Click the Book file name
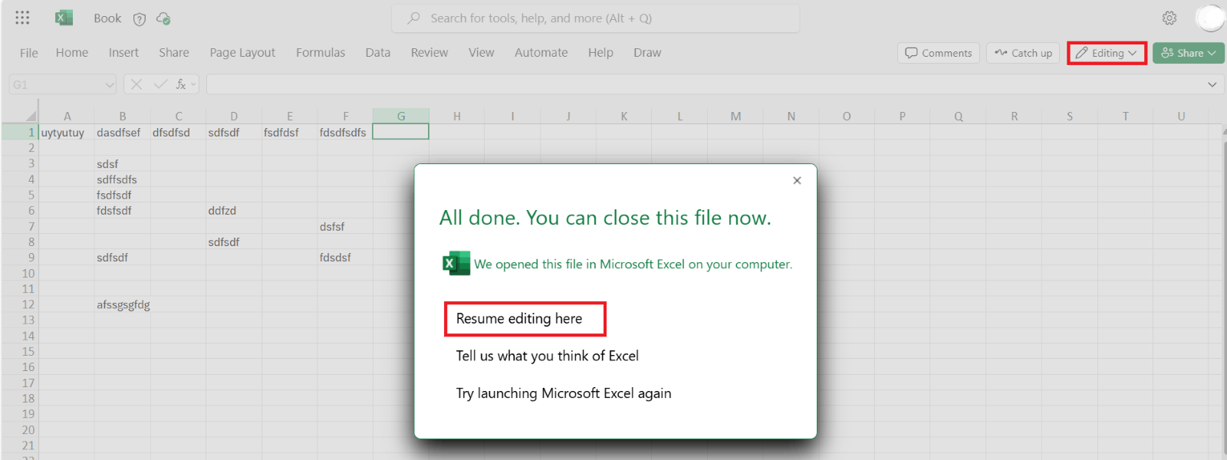 tap(107, 18)
